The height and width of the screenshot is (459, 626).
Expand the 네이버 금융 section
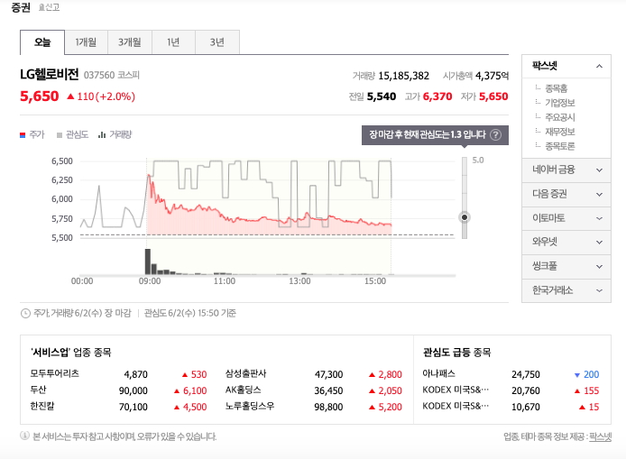pyautogui.click(x=566, y=170)
